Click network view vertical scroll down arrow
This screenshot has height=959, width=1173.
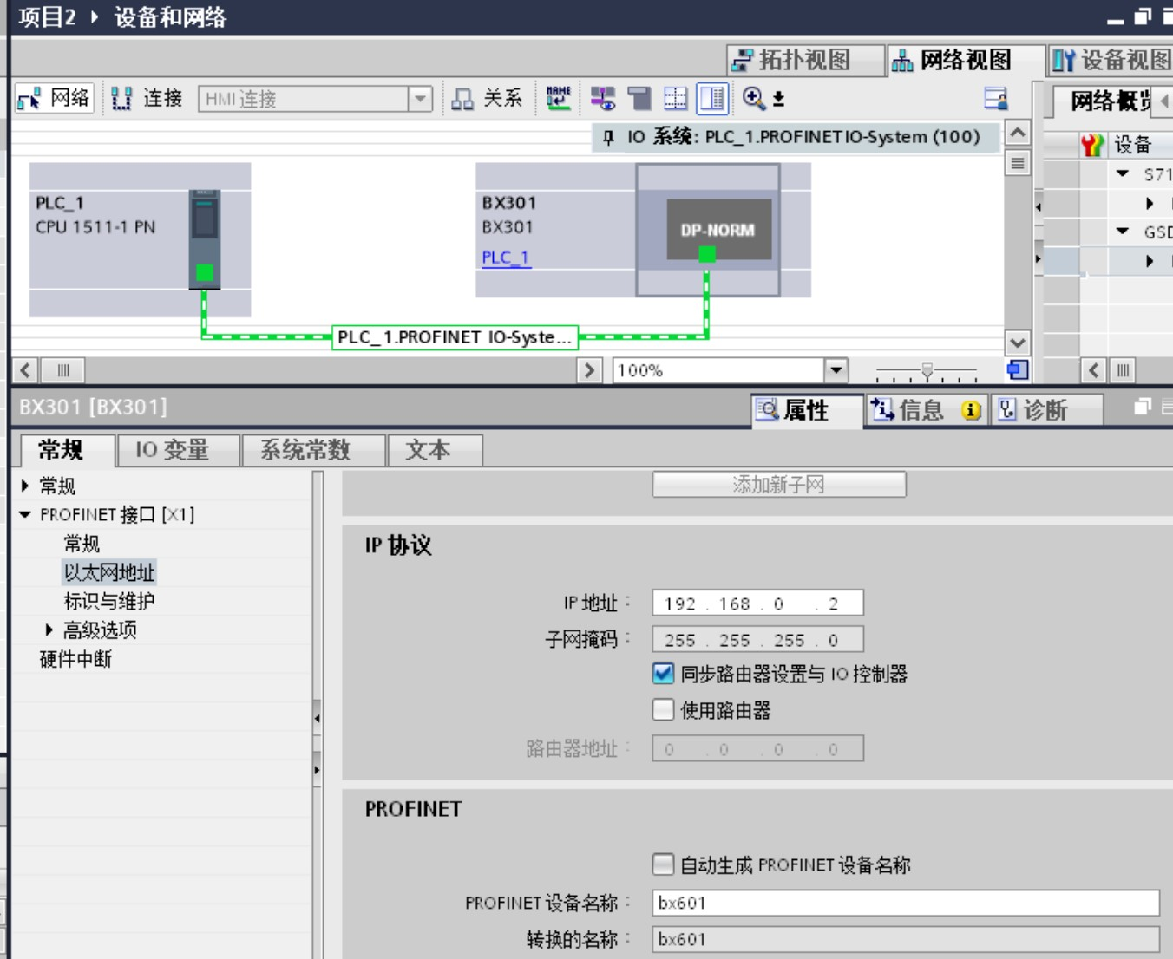click(x=1018, y=342)
